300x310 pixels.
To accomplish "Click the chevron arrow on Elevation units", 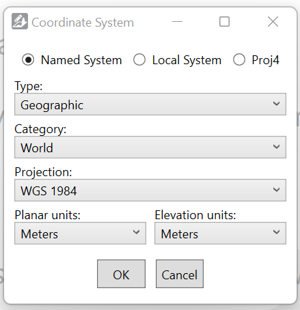I will coord(276,232).
